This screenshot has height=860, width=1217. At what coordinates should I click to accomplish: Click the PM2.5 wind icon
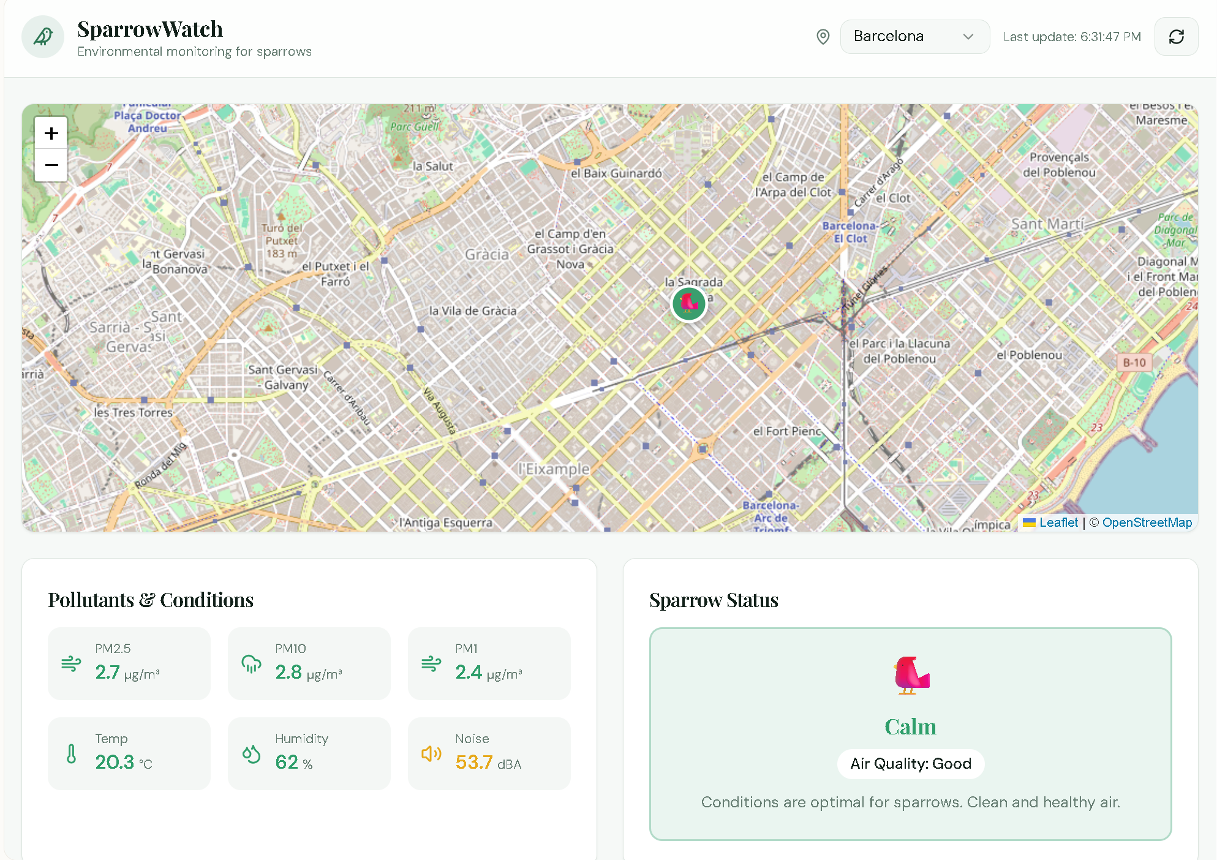click(71, 663)
